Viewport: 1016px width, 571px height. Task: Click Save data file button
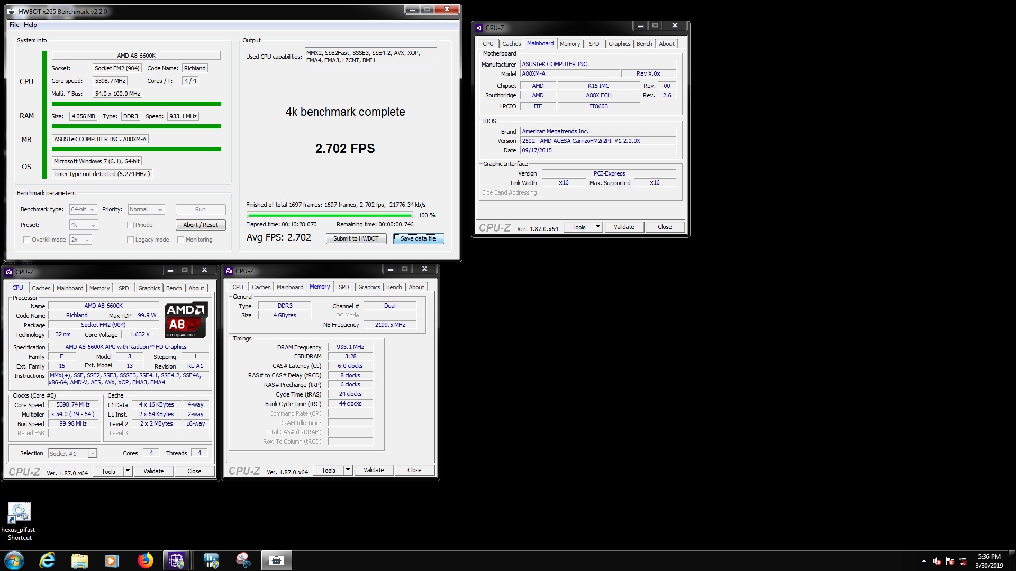pos(418,238)
